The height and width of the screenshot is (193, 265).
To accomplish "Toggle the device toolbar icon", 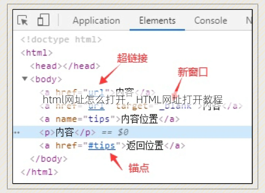I will point(43,20).
